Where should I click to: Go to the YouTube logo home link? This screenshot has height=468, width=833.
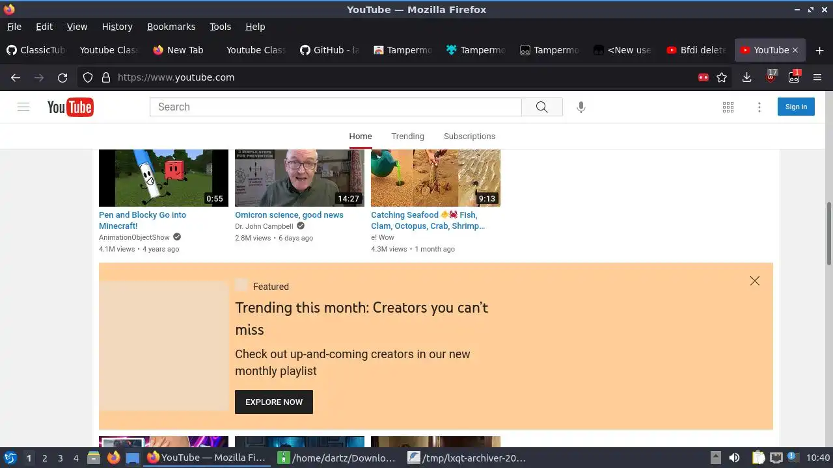[70, 107]
